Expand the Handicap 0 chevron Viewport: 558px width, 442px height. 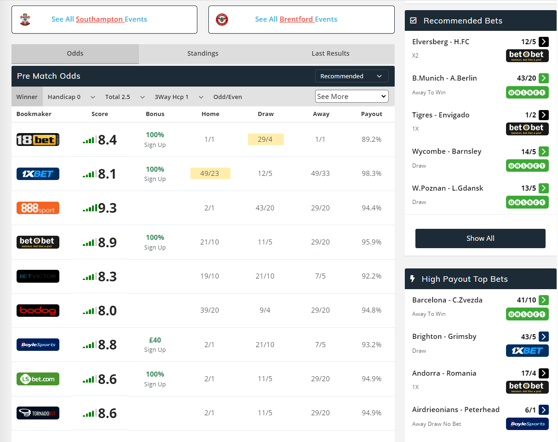(x=92, y=97)
